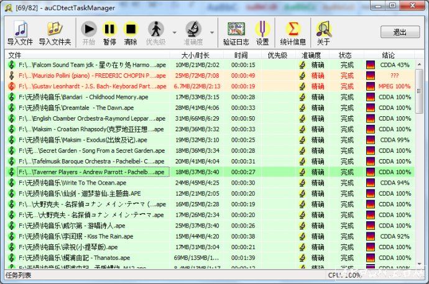Click the list scrollbar up arrow
Viewport: 429px width, 284px height.
tap(419, 64)
